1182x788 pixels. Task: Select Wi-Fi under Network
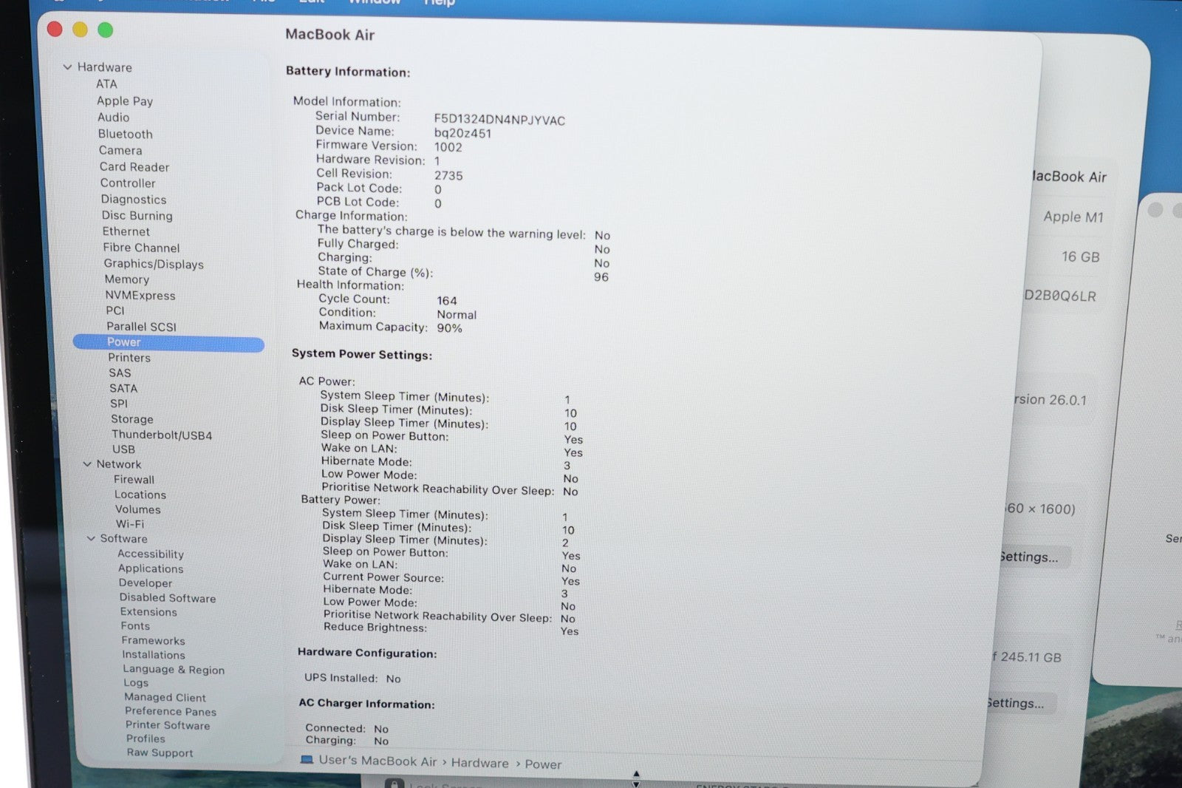pyautogui.click(x=129, y=524)
